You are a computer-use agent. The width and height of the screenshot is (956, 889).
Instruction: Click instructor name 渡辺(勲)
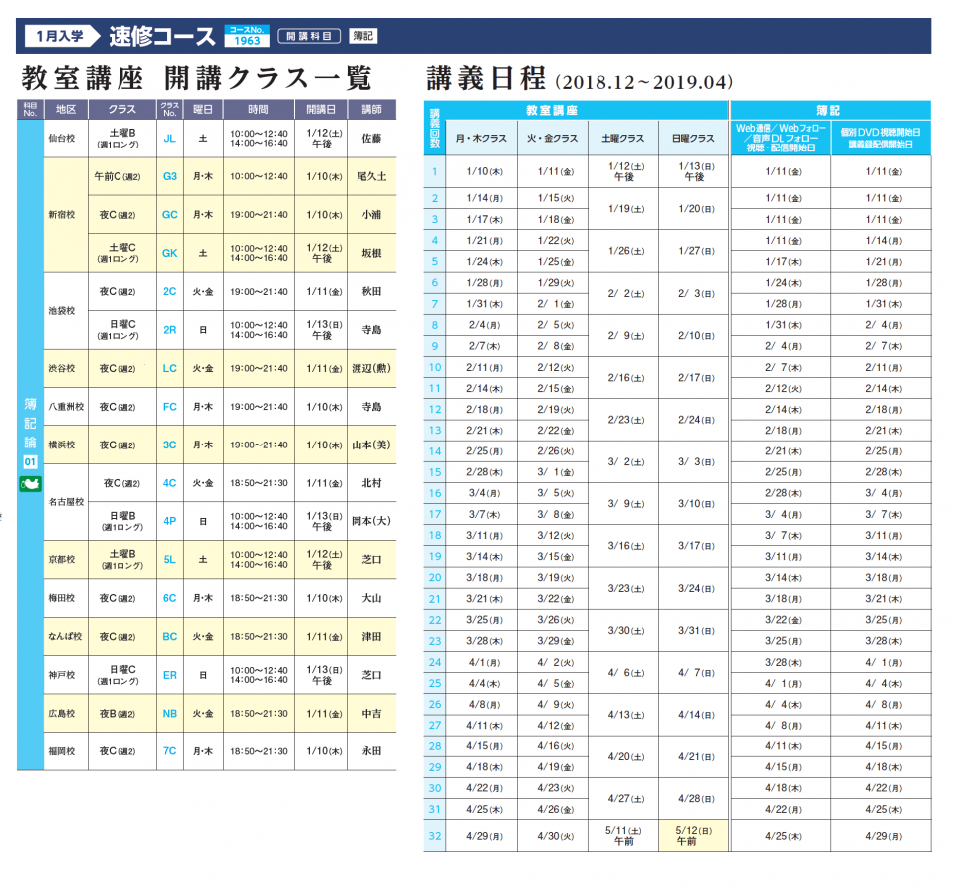[371, 368]
